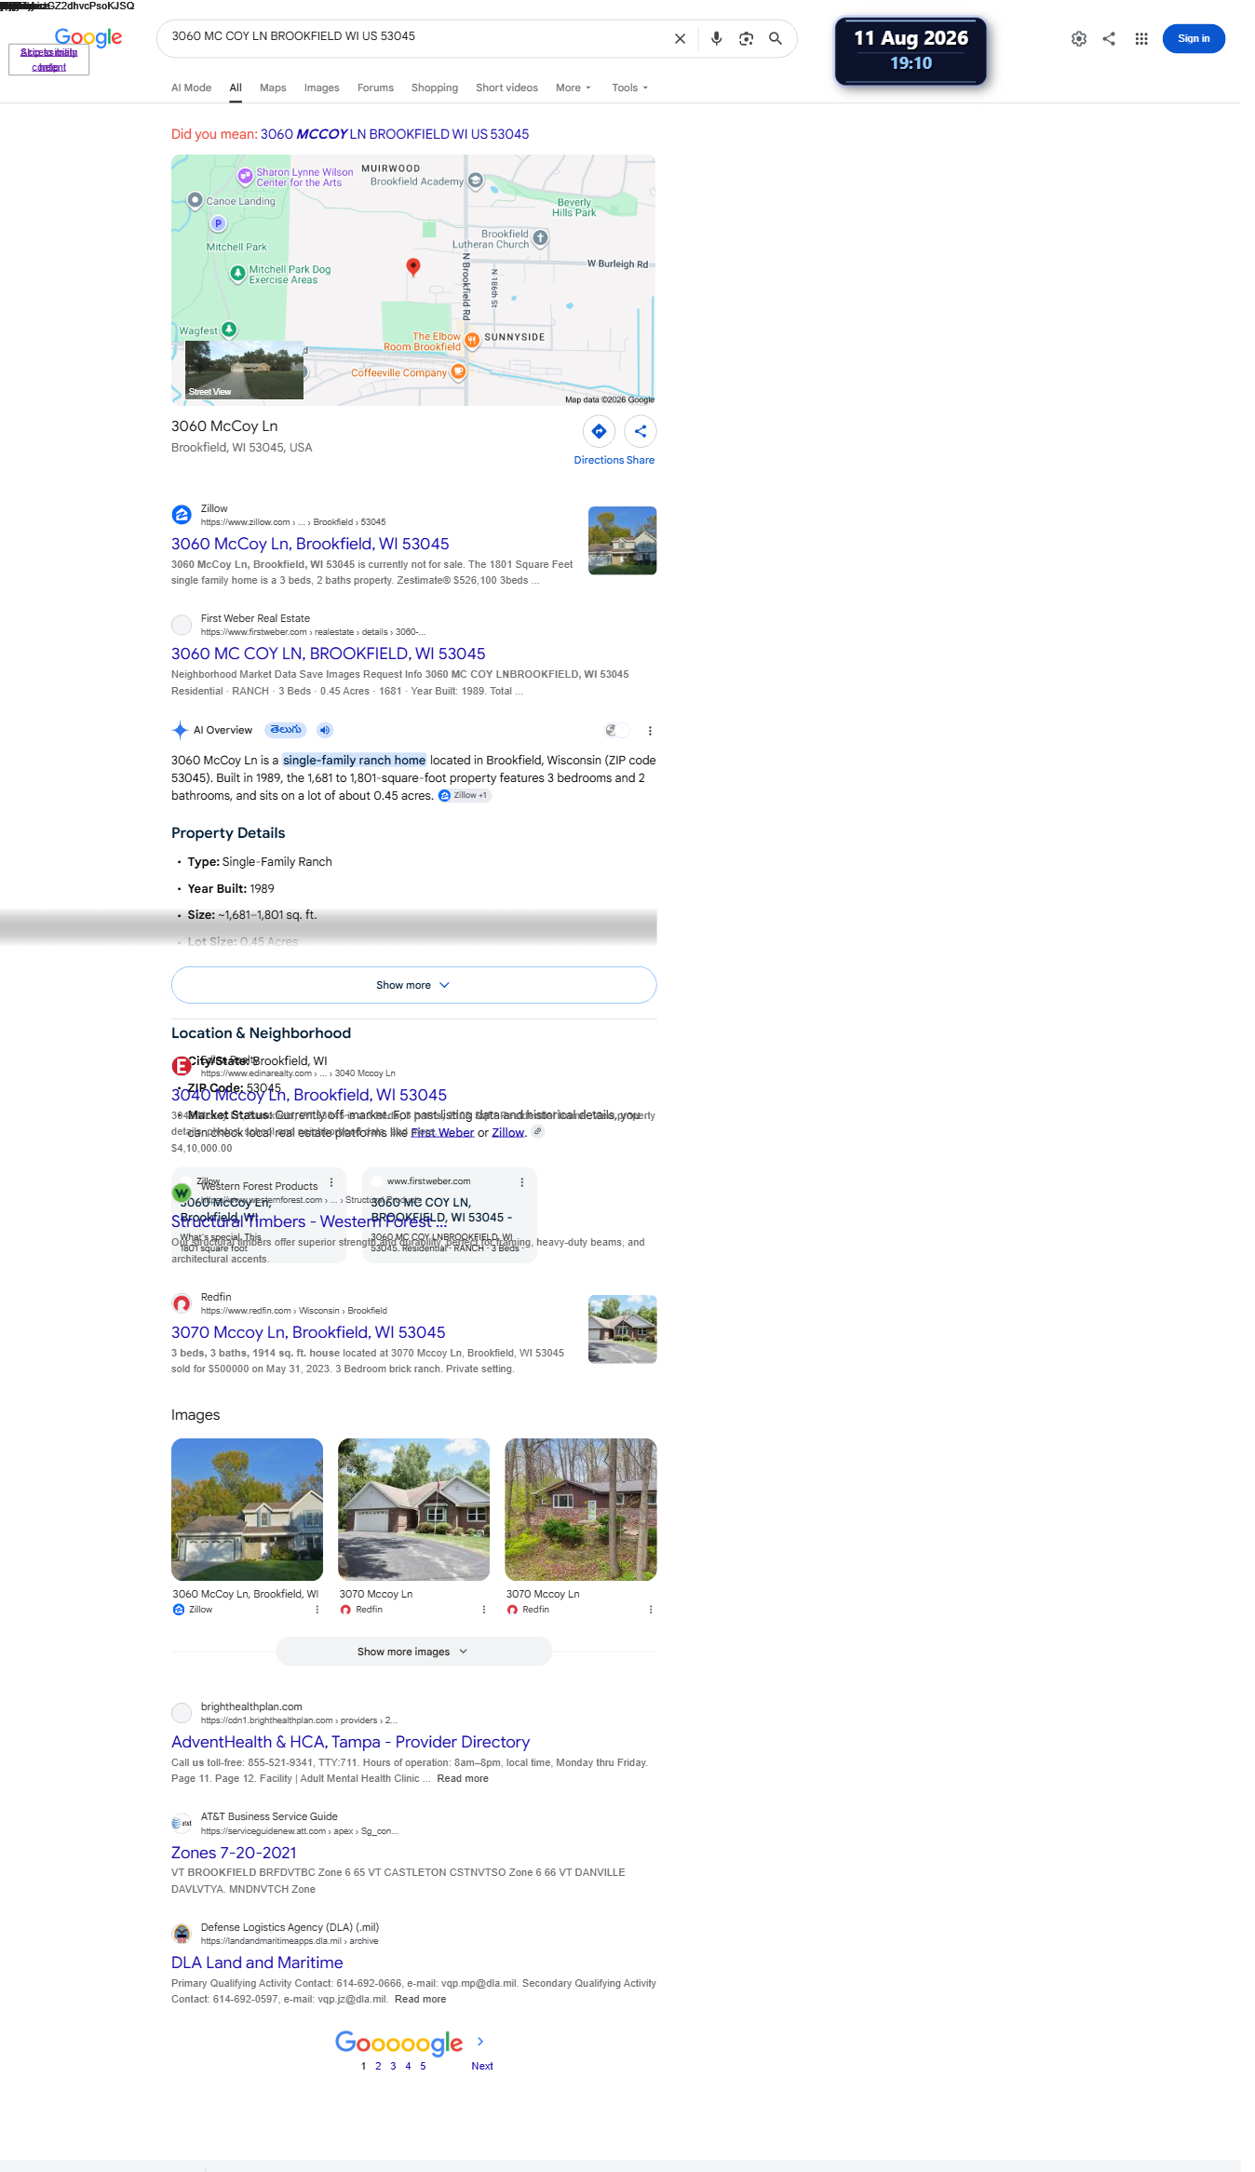Click the red location pin on the map

point(413,267)
